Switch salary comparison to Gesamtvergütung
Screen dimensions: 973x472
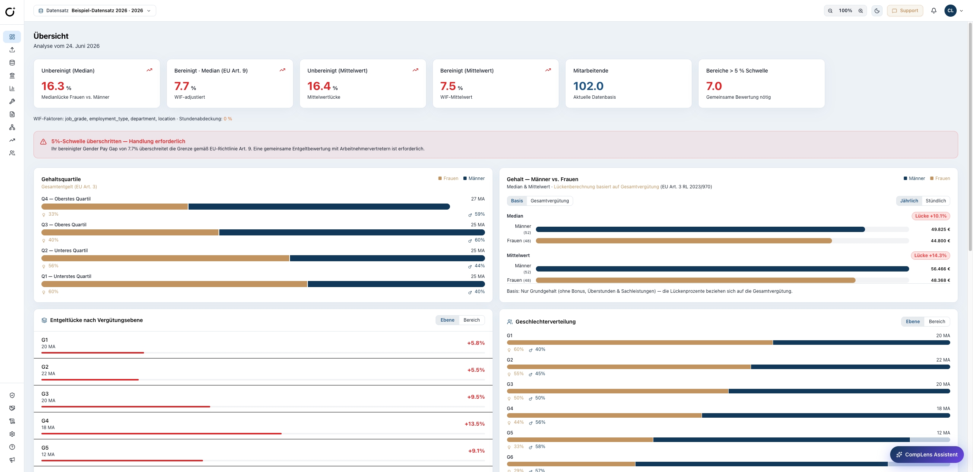pos(550,201)
